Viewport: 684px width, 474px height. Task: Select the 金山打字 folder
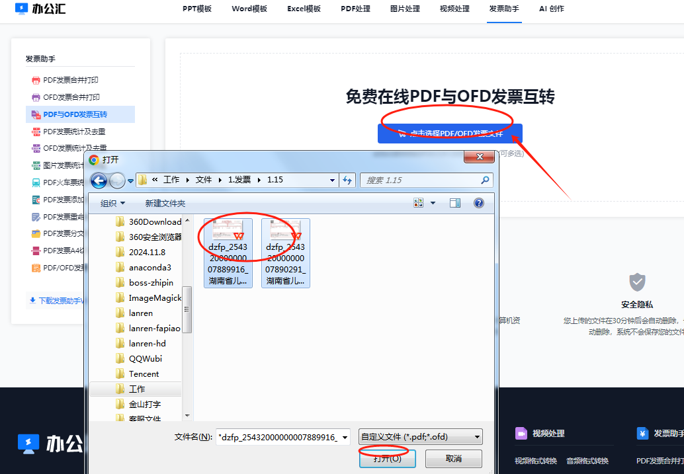pos(138,405)
